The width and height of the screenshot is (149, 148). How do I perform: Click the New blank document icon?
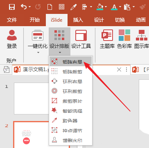point(50,7)
